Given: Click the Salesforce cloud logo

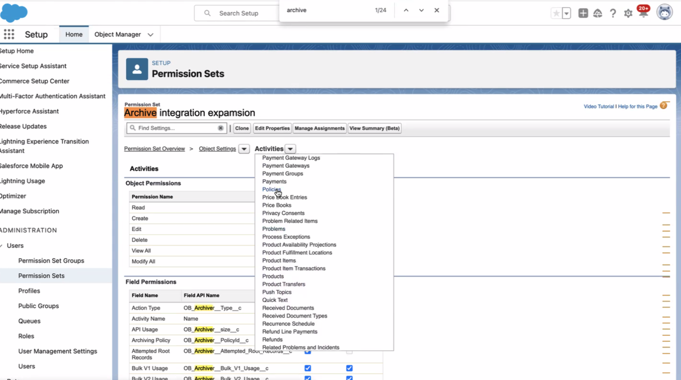Looking at the screenshot, I should [14, 13].
